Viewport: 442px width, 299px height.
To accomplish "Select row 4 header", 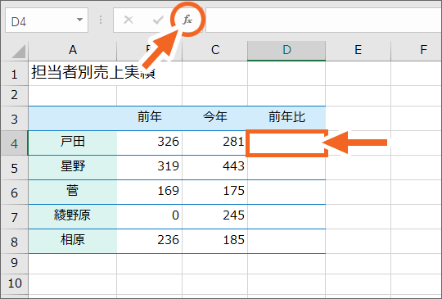I will [14, 143].
